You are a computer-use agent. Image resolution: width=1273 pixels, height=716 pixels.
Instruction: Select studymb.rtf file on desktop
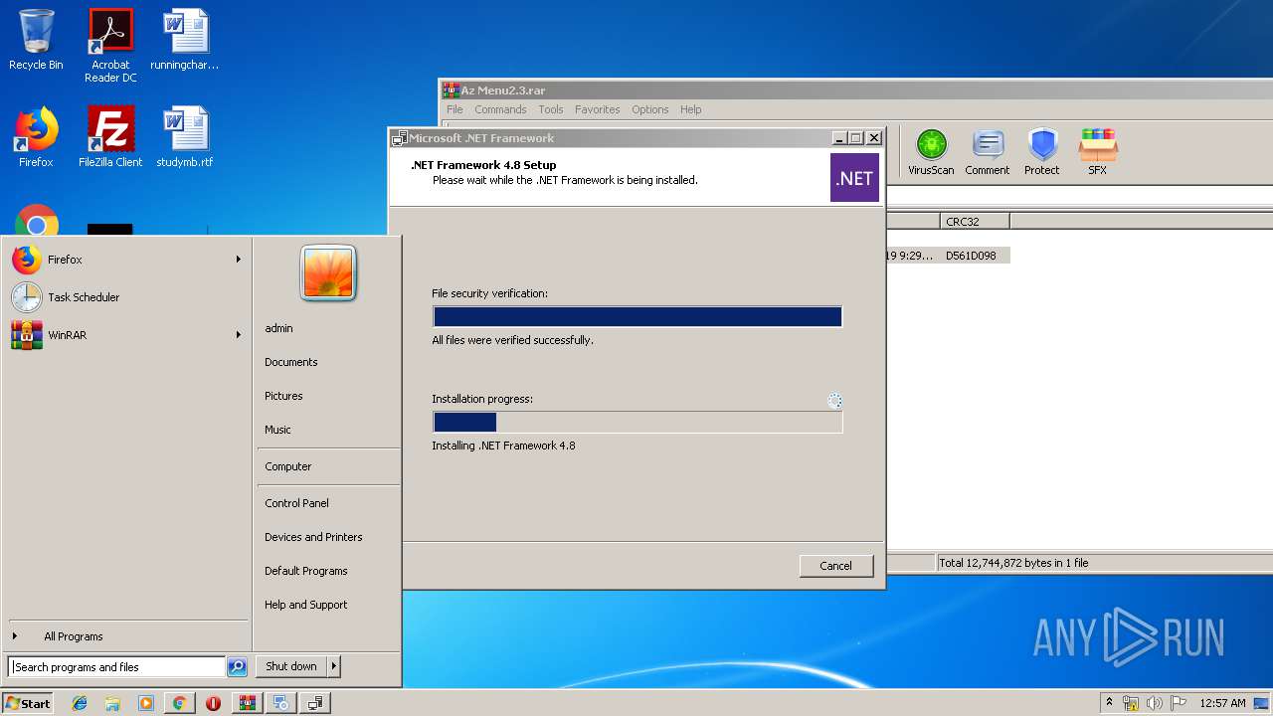click(185, 136)
